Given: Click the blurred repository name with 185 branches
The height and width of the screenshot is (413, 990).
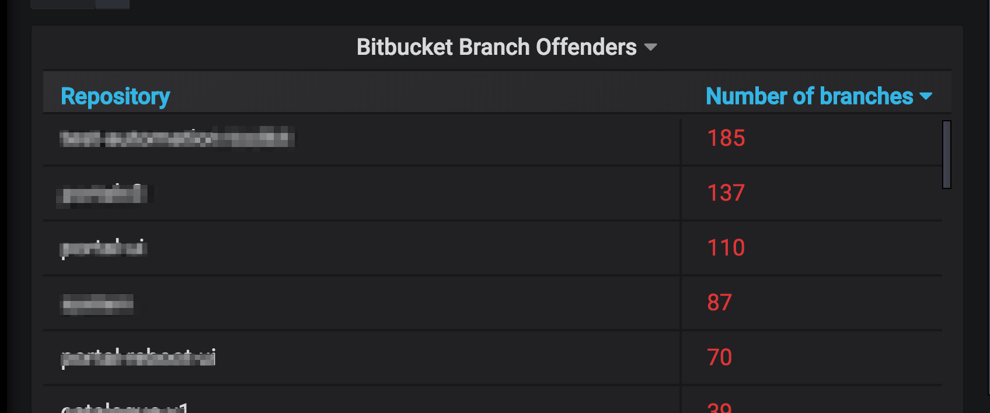Looking at the screenshot, I should 177,138.
